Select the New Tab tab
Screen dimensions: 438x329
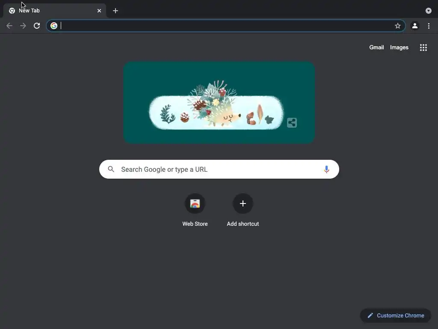tap(55, 11)
